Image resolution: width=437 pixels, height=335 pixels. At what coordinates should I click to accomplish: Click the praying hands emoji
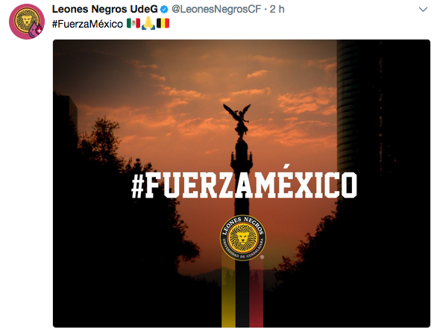[148, 23]
